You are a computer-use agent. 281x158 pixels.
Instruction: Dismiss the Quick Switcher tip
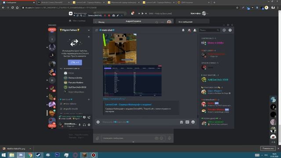tap(89, 37)
